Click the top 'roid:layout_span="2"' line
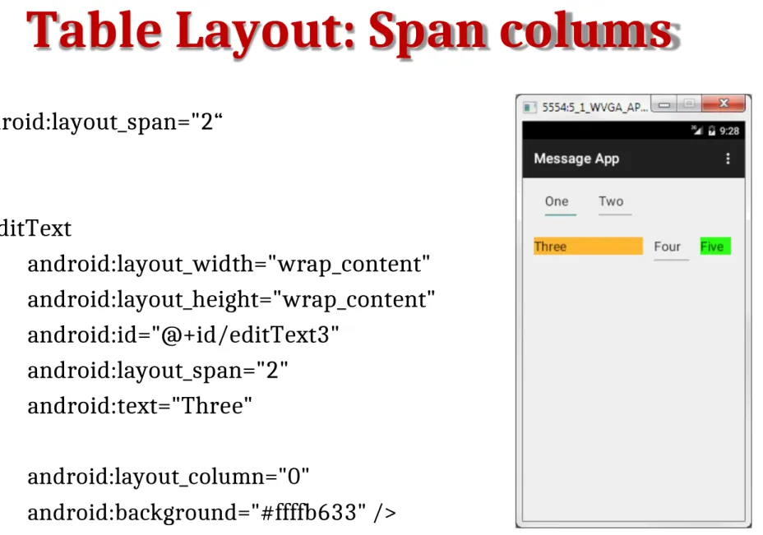The height and width of the screenshot is (535, 763). pyautogui.click(x=111, y=122)
